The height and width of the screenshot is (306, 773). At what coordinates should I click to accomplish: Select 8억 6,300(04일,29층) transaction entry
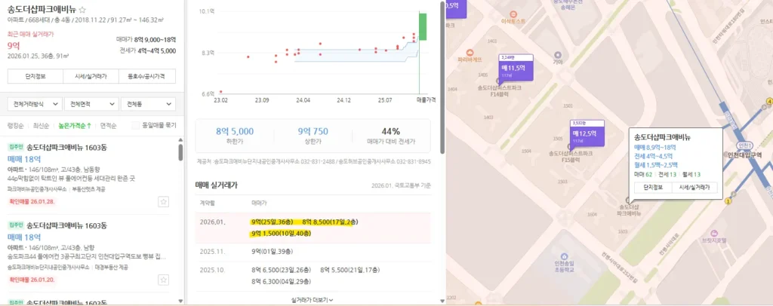281,282
